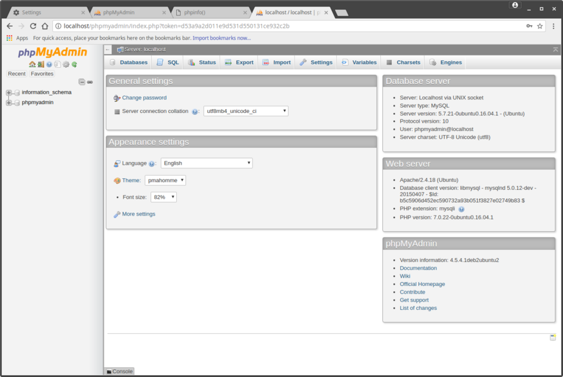This screenshot has height=377, width=563.
Task: Open the Theme pmahomme dropdown
Action: click(165, 180)
